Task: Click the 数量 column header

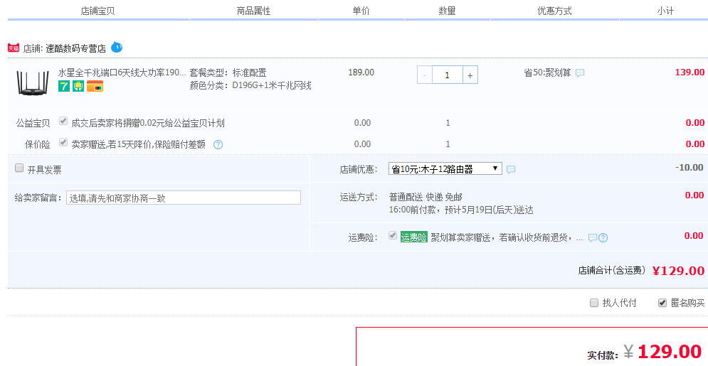Action: click(448, 11)
